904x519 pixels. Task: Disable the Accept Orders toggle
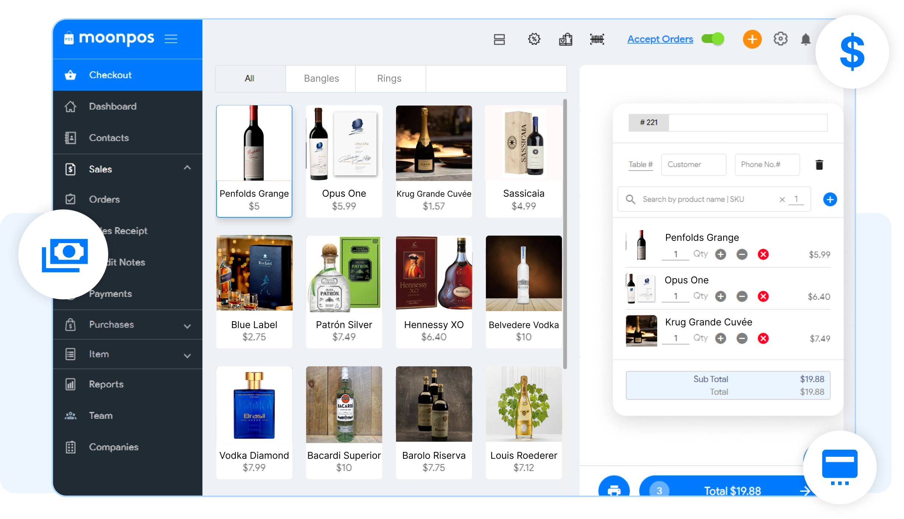pyautogui.click(x=712, y=39)
